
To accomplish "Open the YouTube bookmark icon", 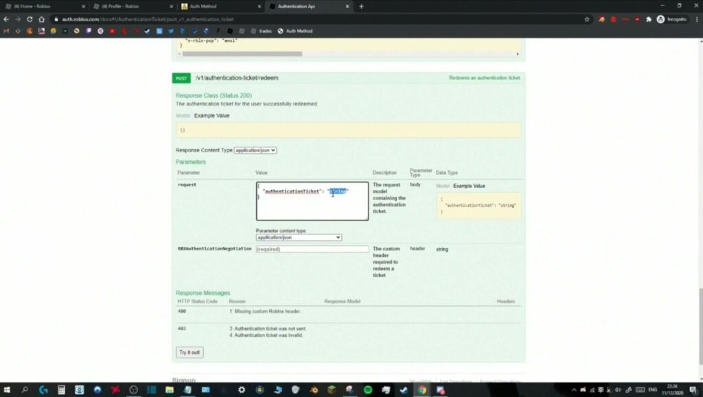I will point(112,31).
